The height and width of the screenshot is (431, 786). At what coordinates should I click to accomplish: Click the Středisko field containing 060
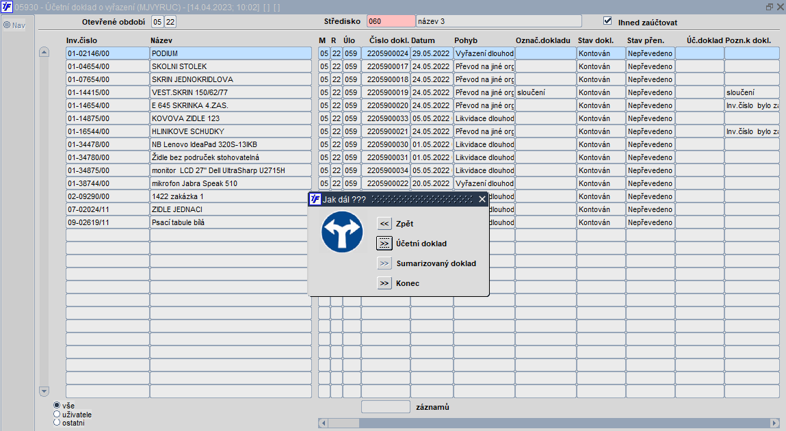point(391,21)
